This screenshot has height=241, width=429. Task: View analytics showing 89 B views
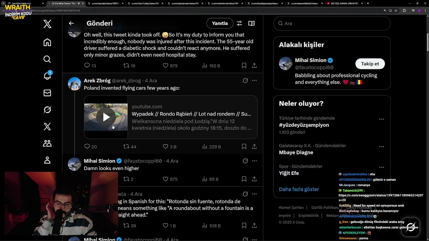point(210,179)
